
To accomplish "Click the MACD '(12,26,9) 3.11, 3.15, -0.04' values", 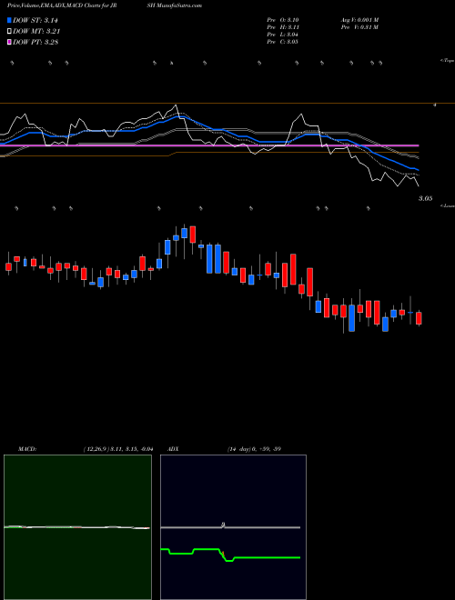I will pyautogui.click(x=118, y=449).
